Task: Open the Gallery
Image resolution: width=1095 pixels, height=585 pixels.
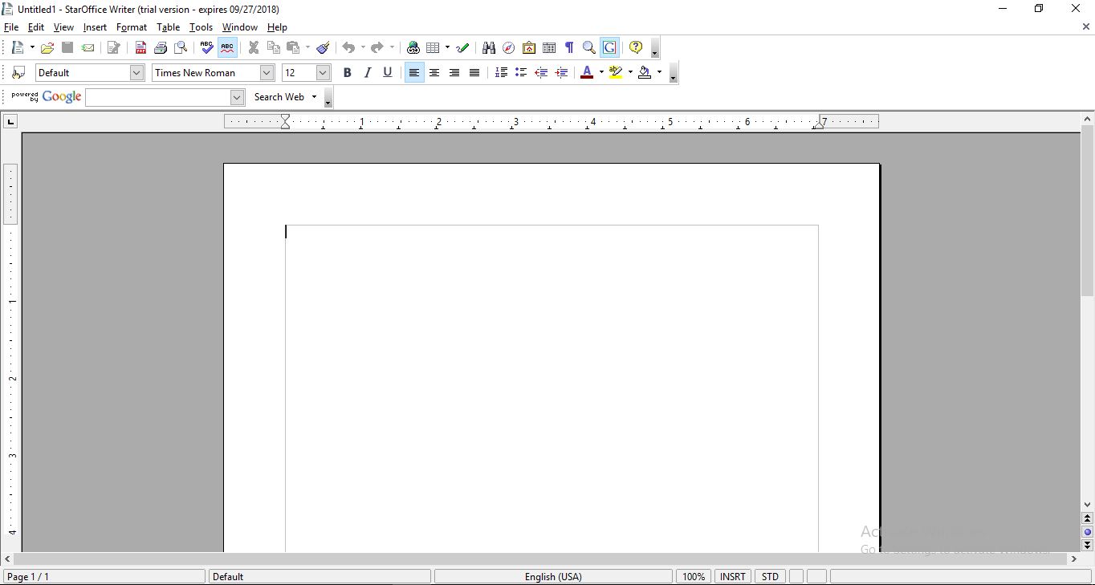Action: click(528, 47)
